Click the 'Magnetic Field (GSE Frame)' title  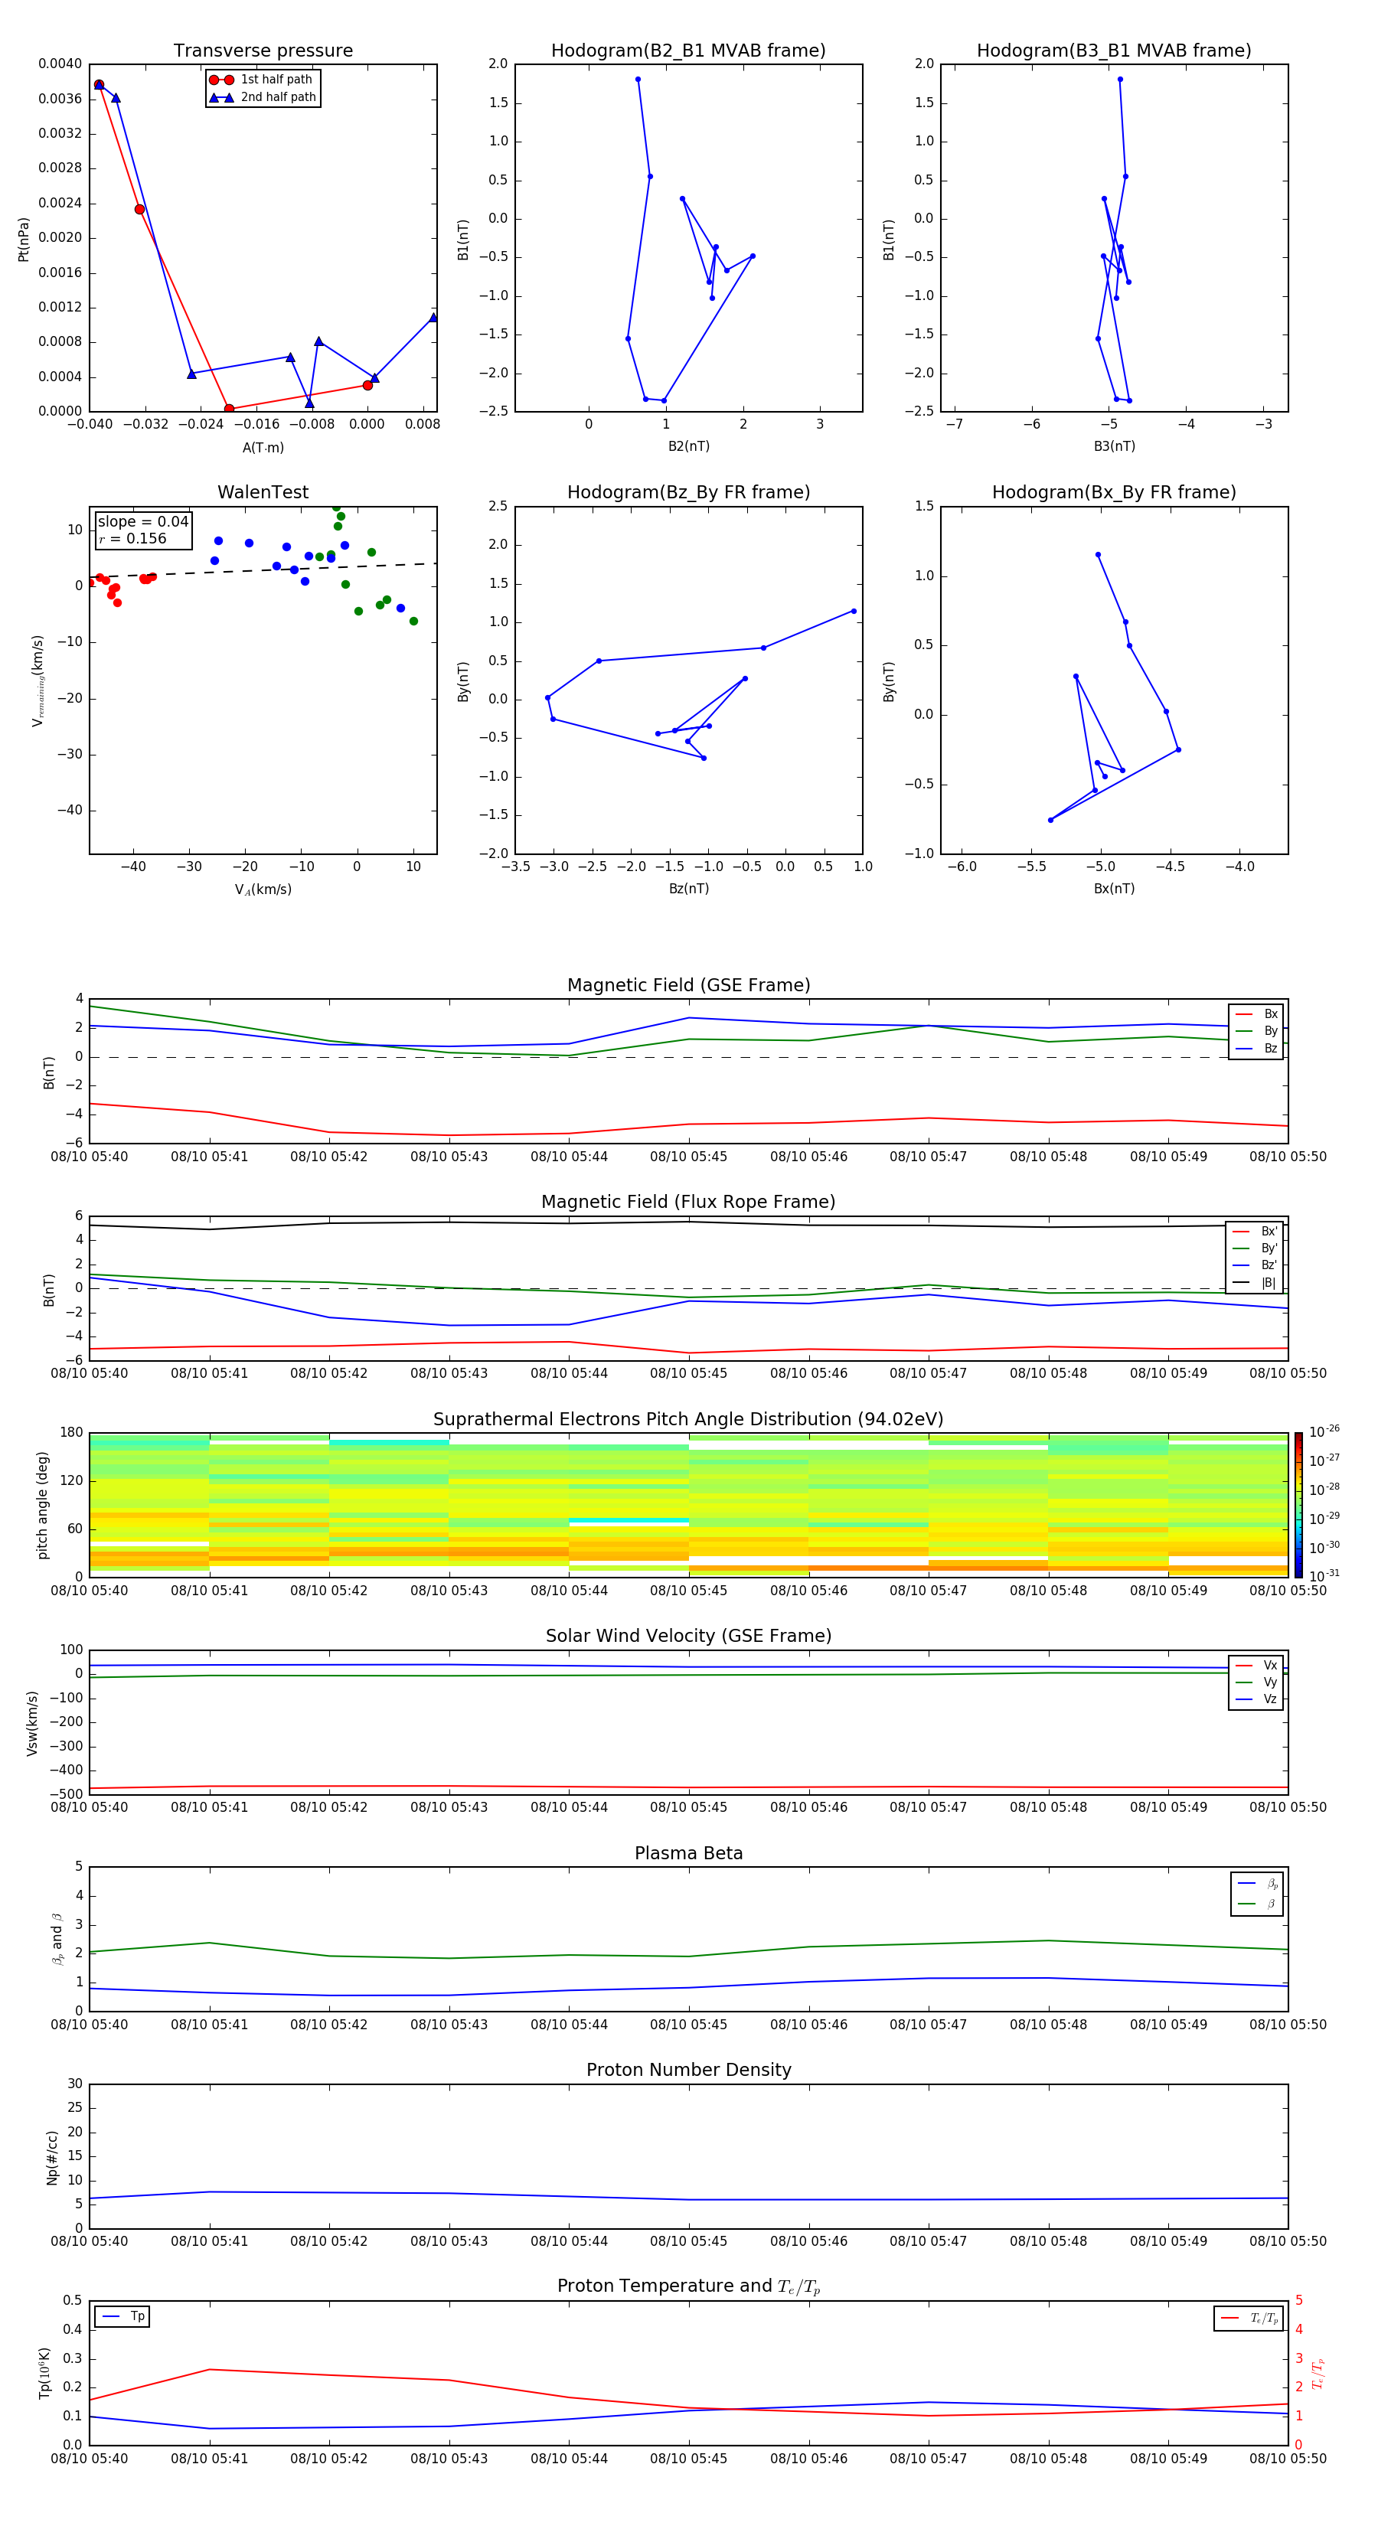[x=688, y=985]
